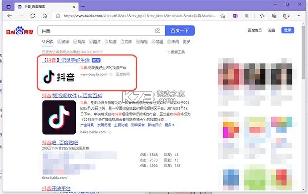Click tieba.baidu.com/ source URL
308x194 pixels.
54,178
